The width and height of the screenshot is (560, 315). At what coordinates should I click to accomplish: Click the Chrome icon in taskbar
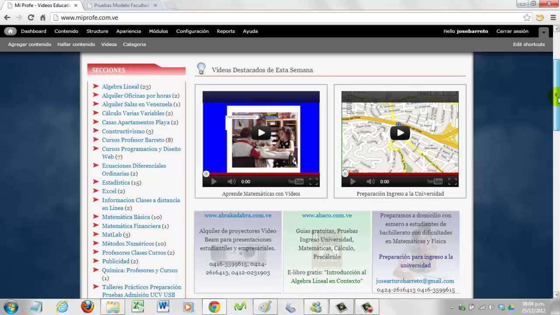pyautogui.click(x=214, y=307)
